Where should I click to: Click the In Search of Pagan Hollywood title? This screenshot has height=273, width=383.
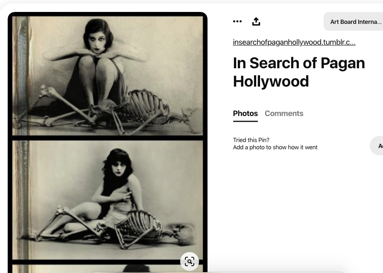point(299,72)
